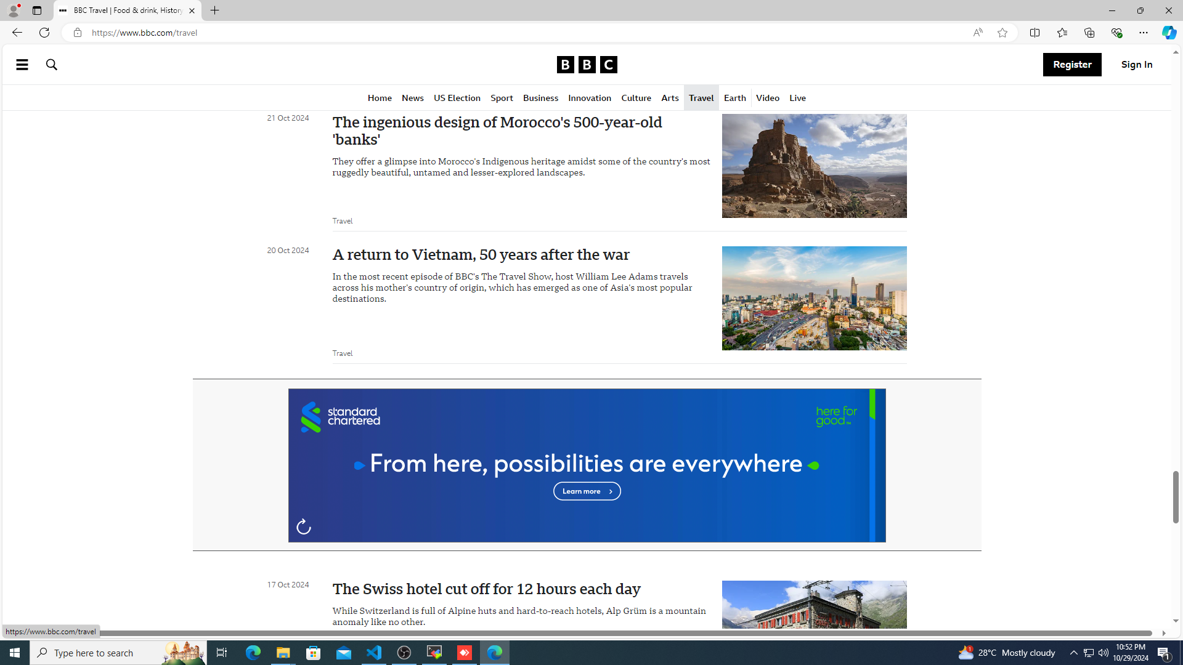Replay the Standard Chartered ad
The image size is (1183, 665).
(x=303, y=527)
